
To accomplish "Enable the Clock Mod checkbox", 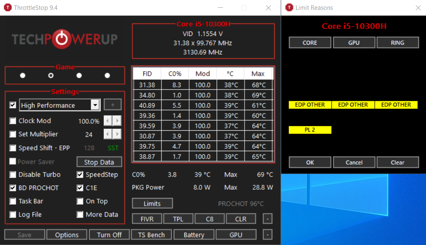I will 13,121.
